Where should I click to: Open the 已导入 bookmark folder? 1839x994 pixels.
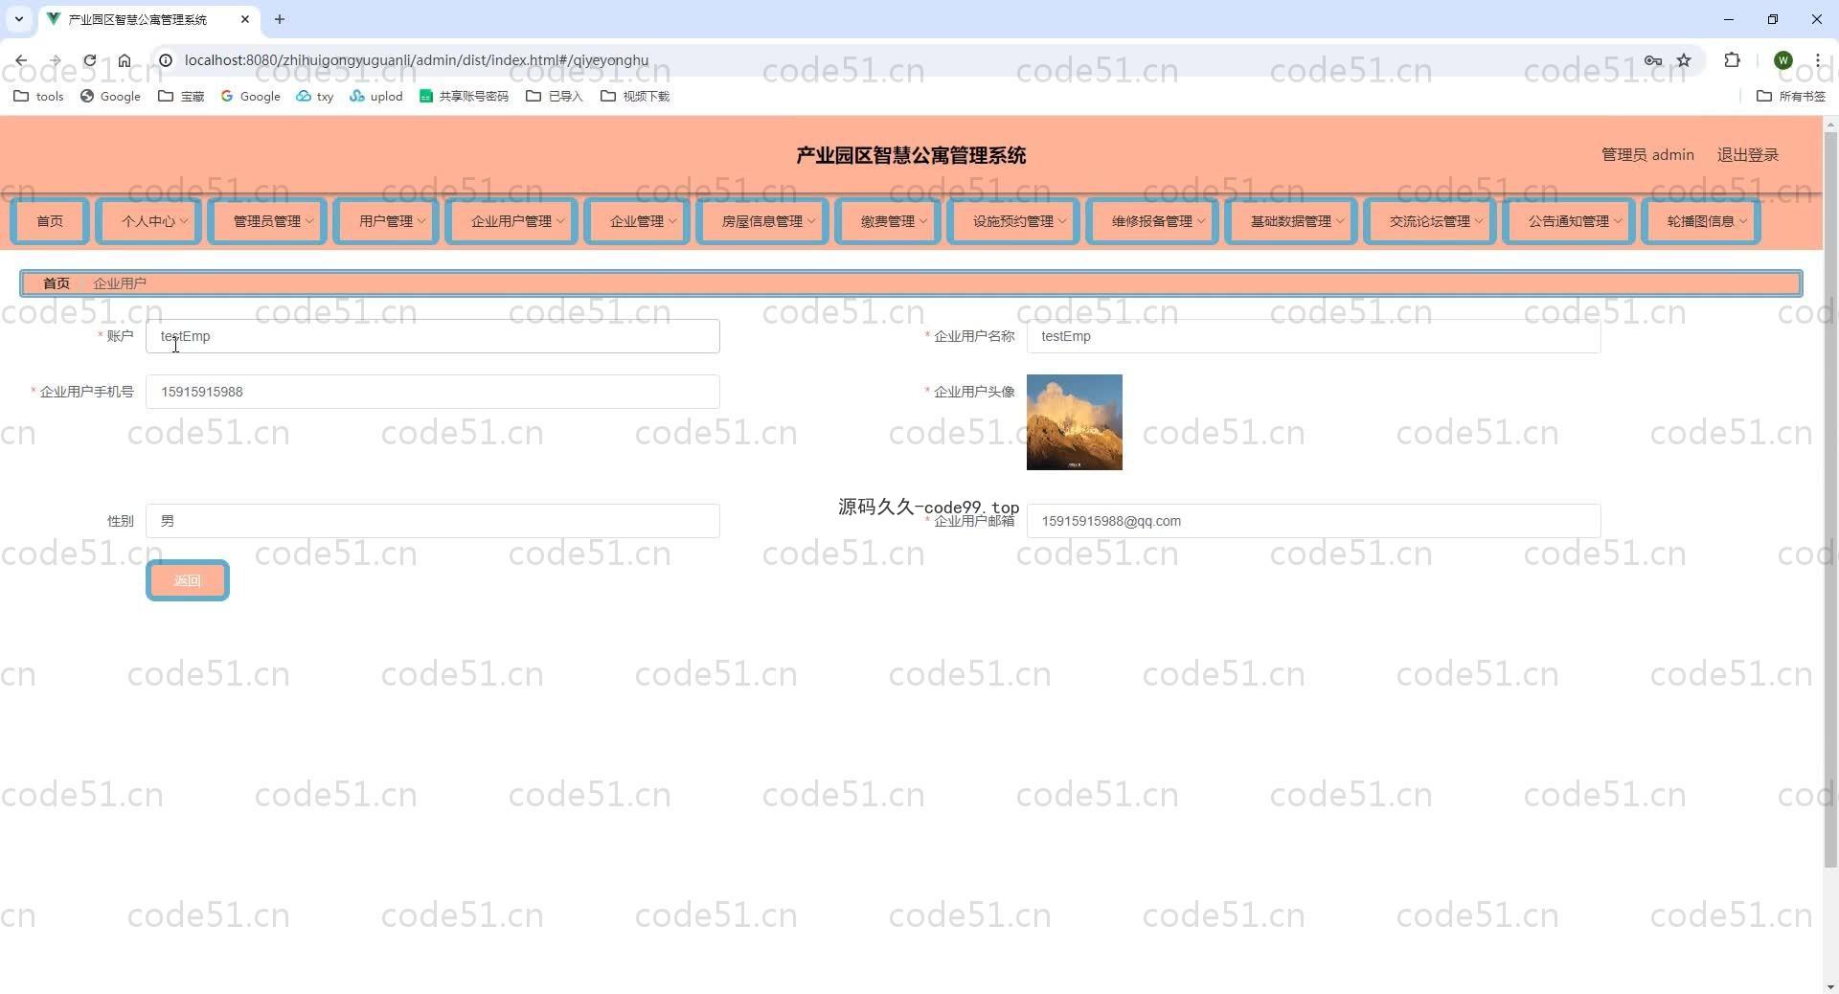[x=555, y=96]
